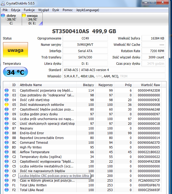172x194 pixels.
Task: Click the blue orb in row 04
Action: (x=7, y=100)
